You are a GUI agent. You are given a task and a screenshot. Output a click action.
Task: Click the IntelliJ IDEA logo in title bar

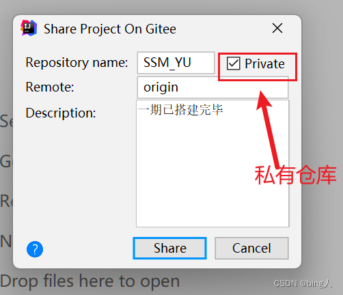pyautogui.click(x=29, y=28)
